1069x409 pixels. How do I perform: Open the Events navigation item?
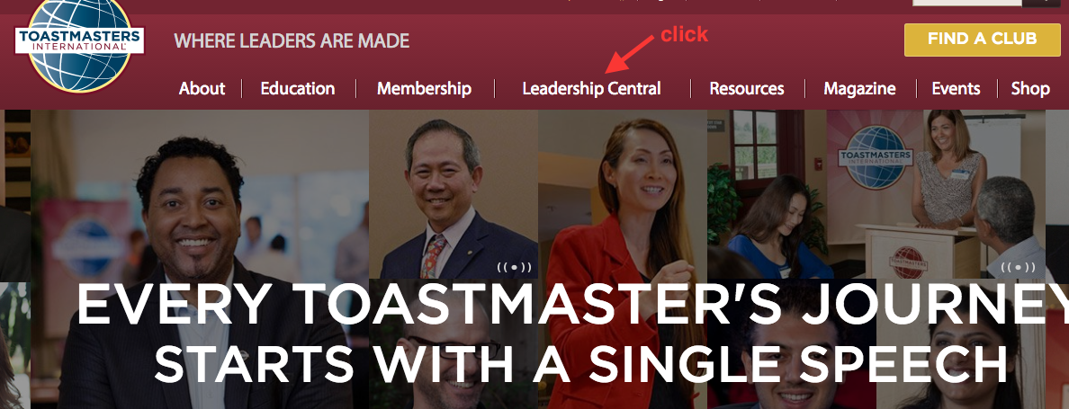(956, 88)
